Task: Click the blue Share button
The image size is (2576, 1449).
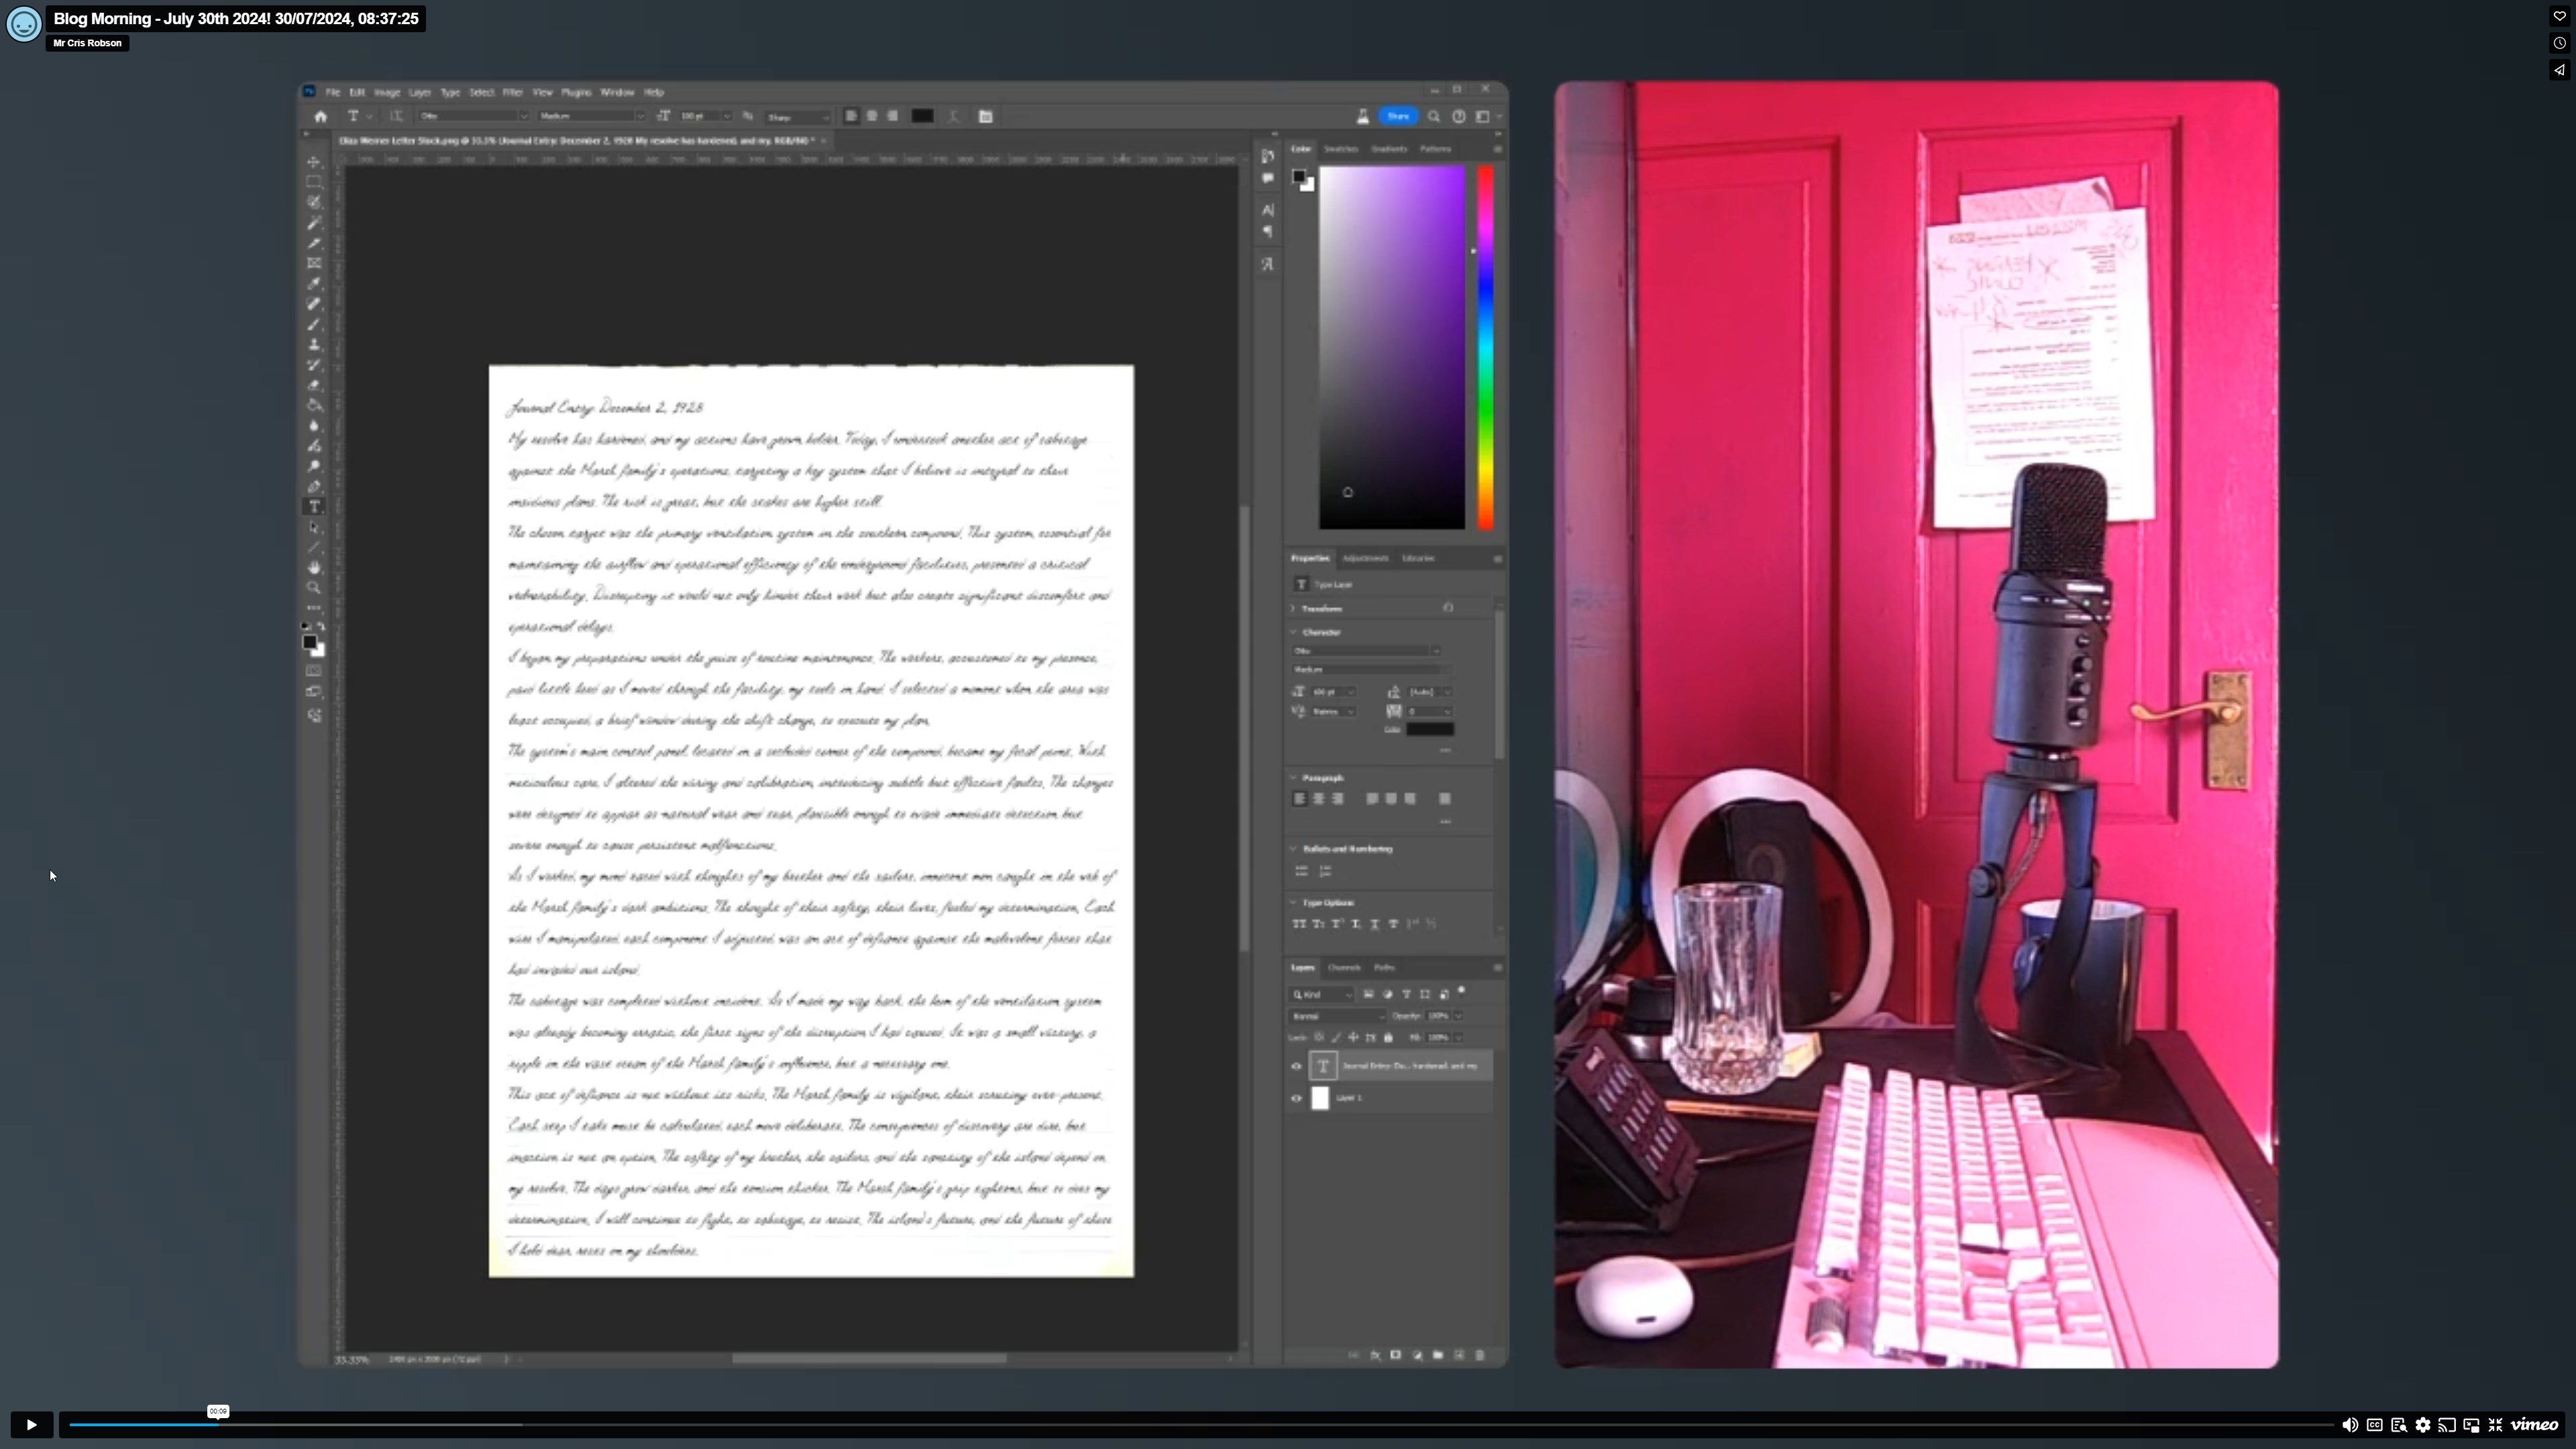Action: pyautogui.click(x=1398, y=116)
